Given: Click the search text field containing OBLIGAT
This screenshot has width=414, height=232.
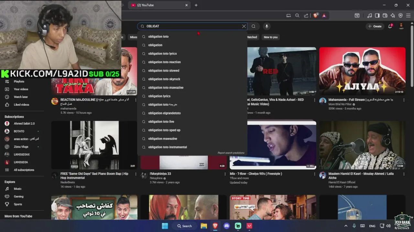Looking at the screenshot, I should click(x=193, y=26).
